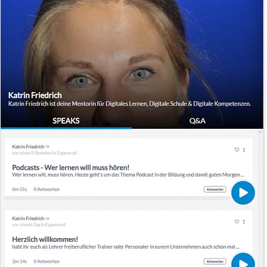This screenshot has width=267, height=267.
Task: Play the Podcasts episode
Action: point(243,193)
